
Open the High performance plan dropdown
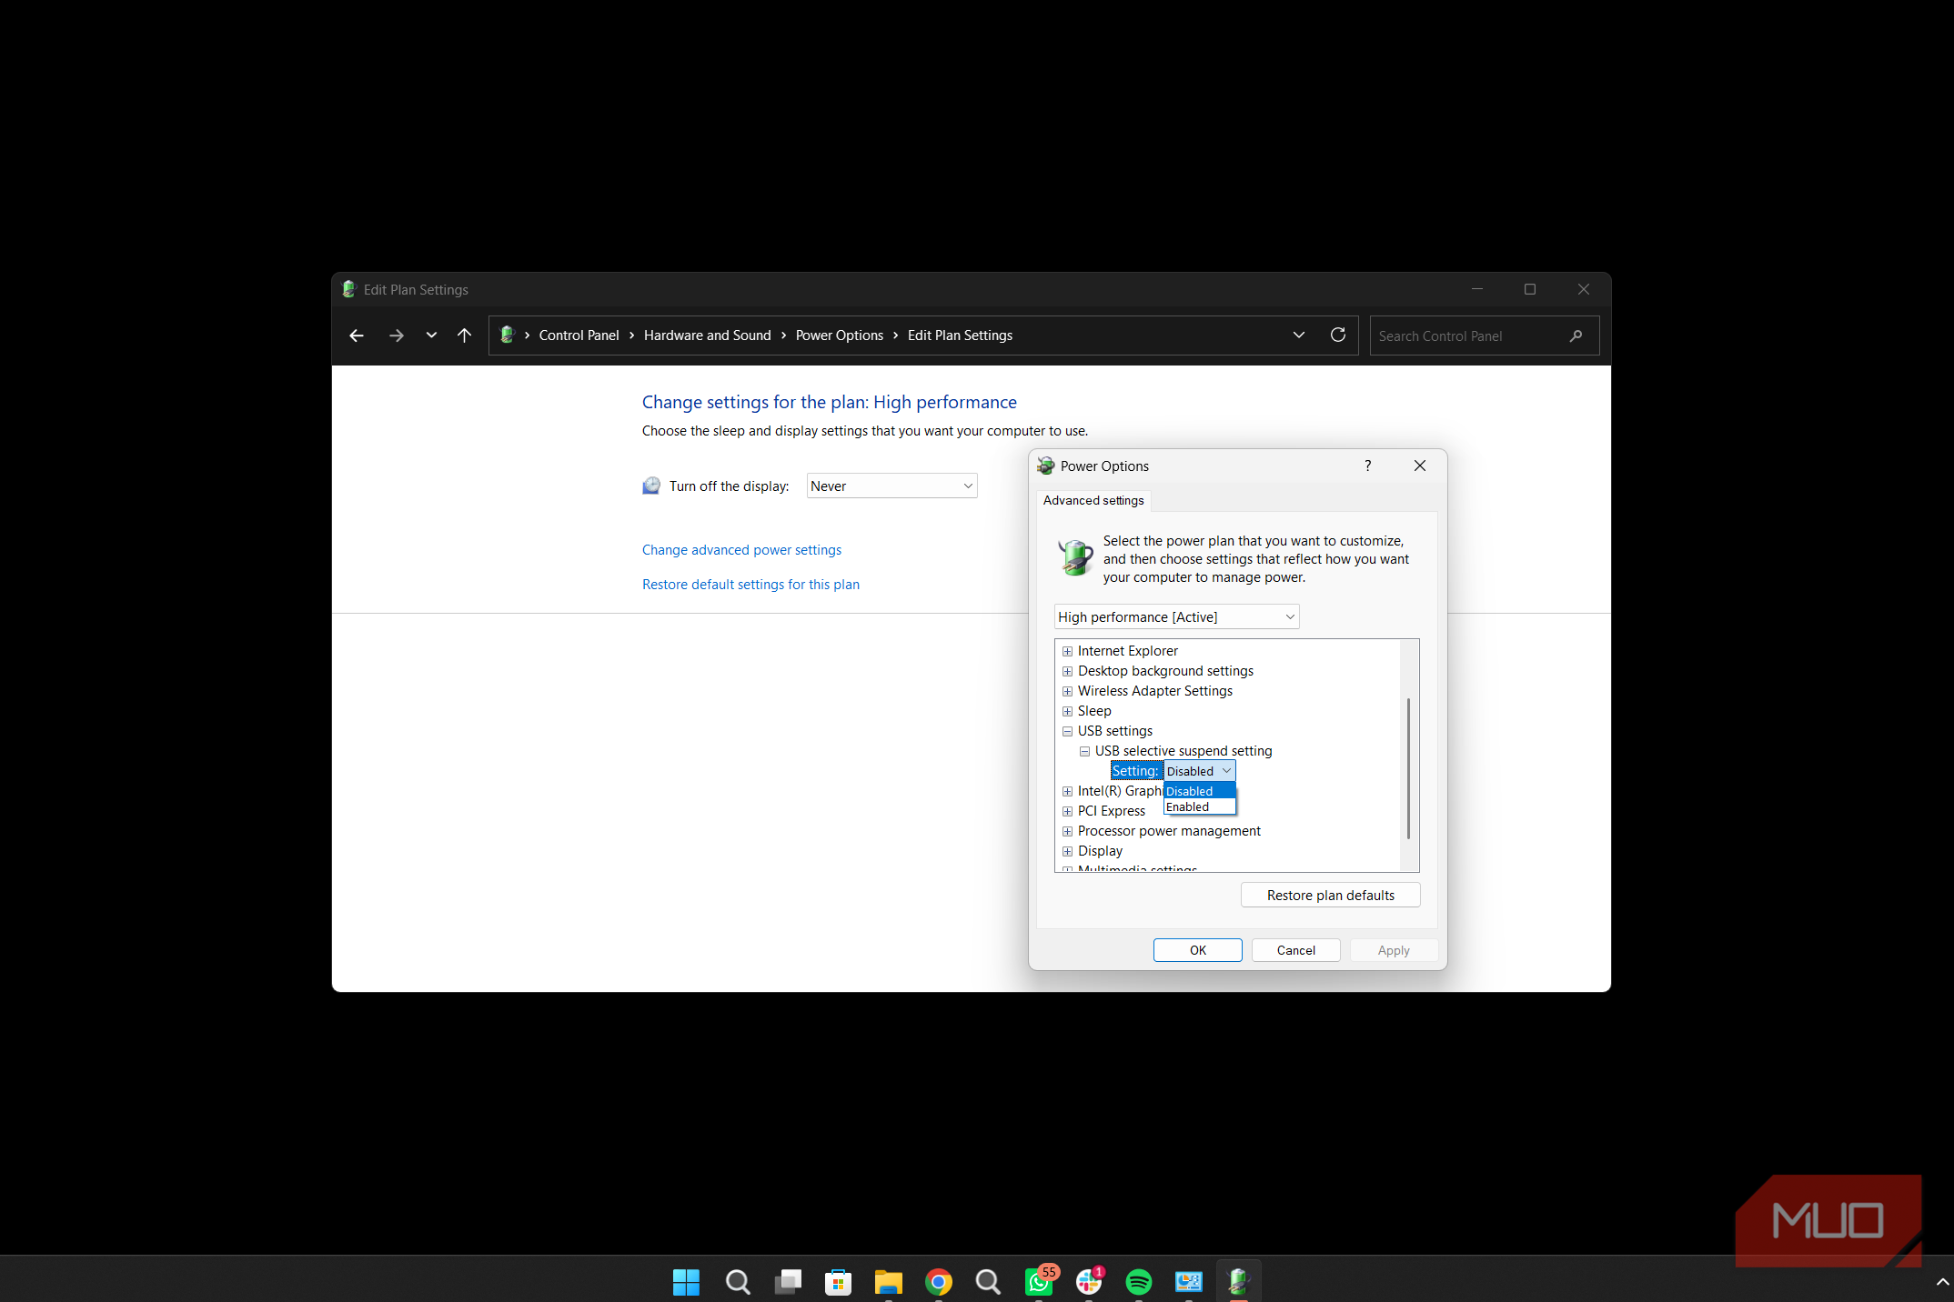point(1176,617)
